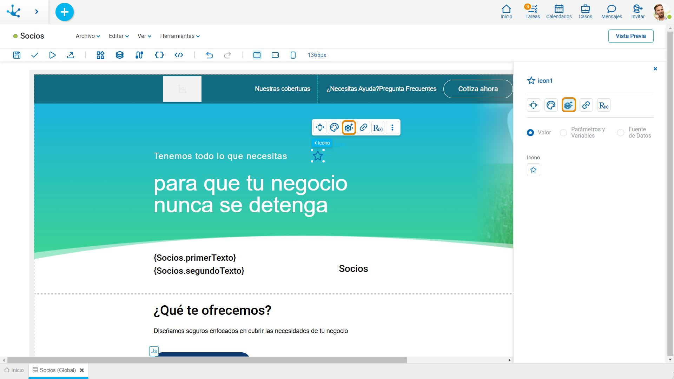The width and height of the screenshot is (674, 379).
Task: Click the gear settings in floating toolbar
Action: (x=349, y=127)
